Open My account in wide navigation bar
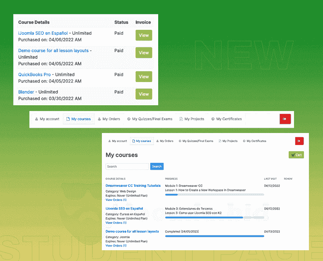Screen dimensions: 323x261 click(47, 119)
